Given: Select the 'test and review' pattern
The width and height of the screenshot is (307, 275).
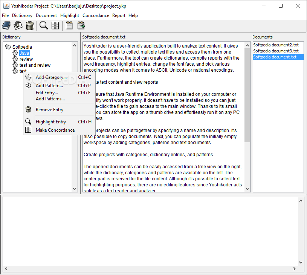Looking at the screenshot, I should pyautogui.click(x=35, y=65).
